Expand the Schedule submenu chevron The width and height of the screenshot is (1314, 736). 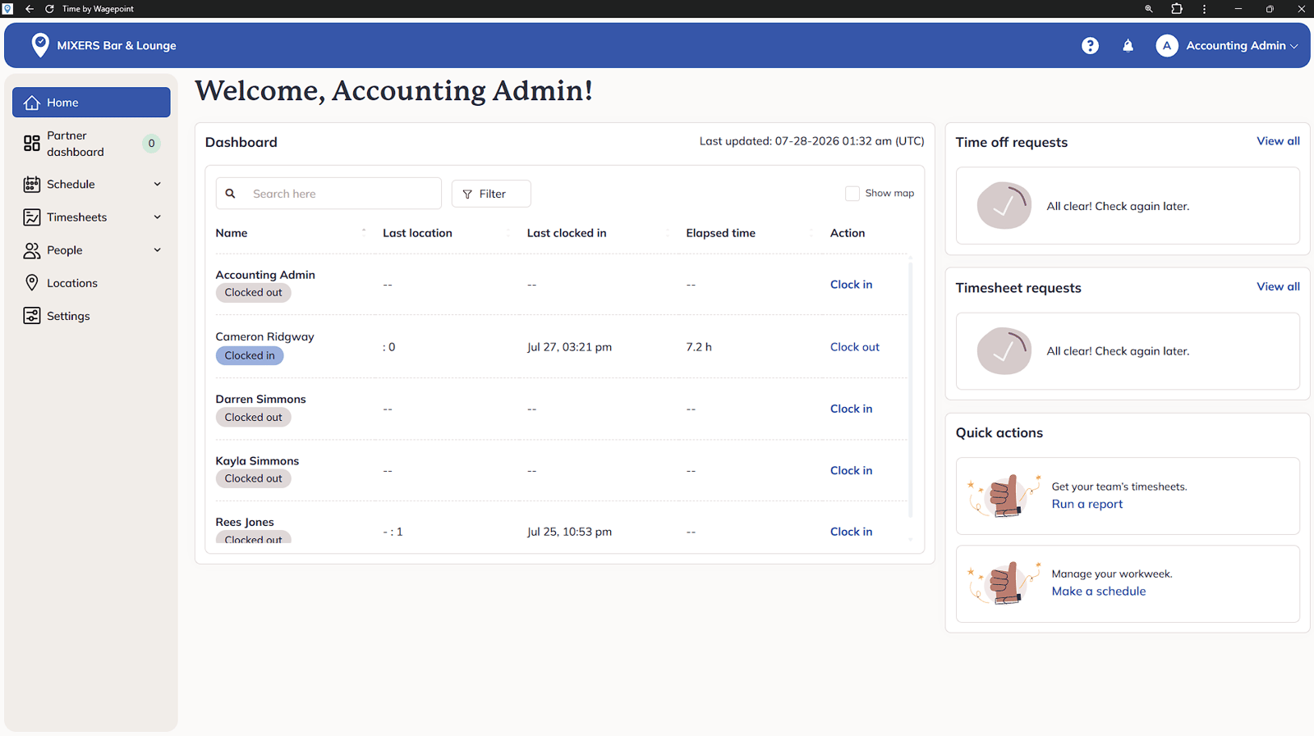[x=158, y=185]
